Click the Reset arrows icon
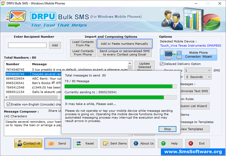 tap(79, 143)
